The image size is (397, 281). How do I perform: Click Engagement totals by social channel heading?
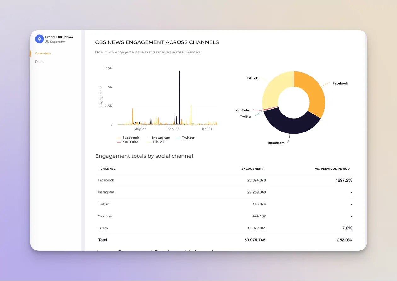tap(144, 156)
